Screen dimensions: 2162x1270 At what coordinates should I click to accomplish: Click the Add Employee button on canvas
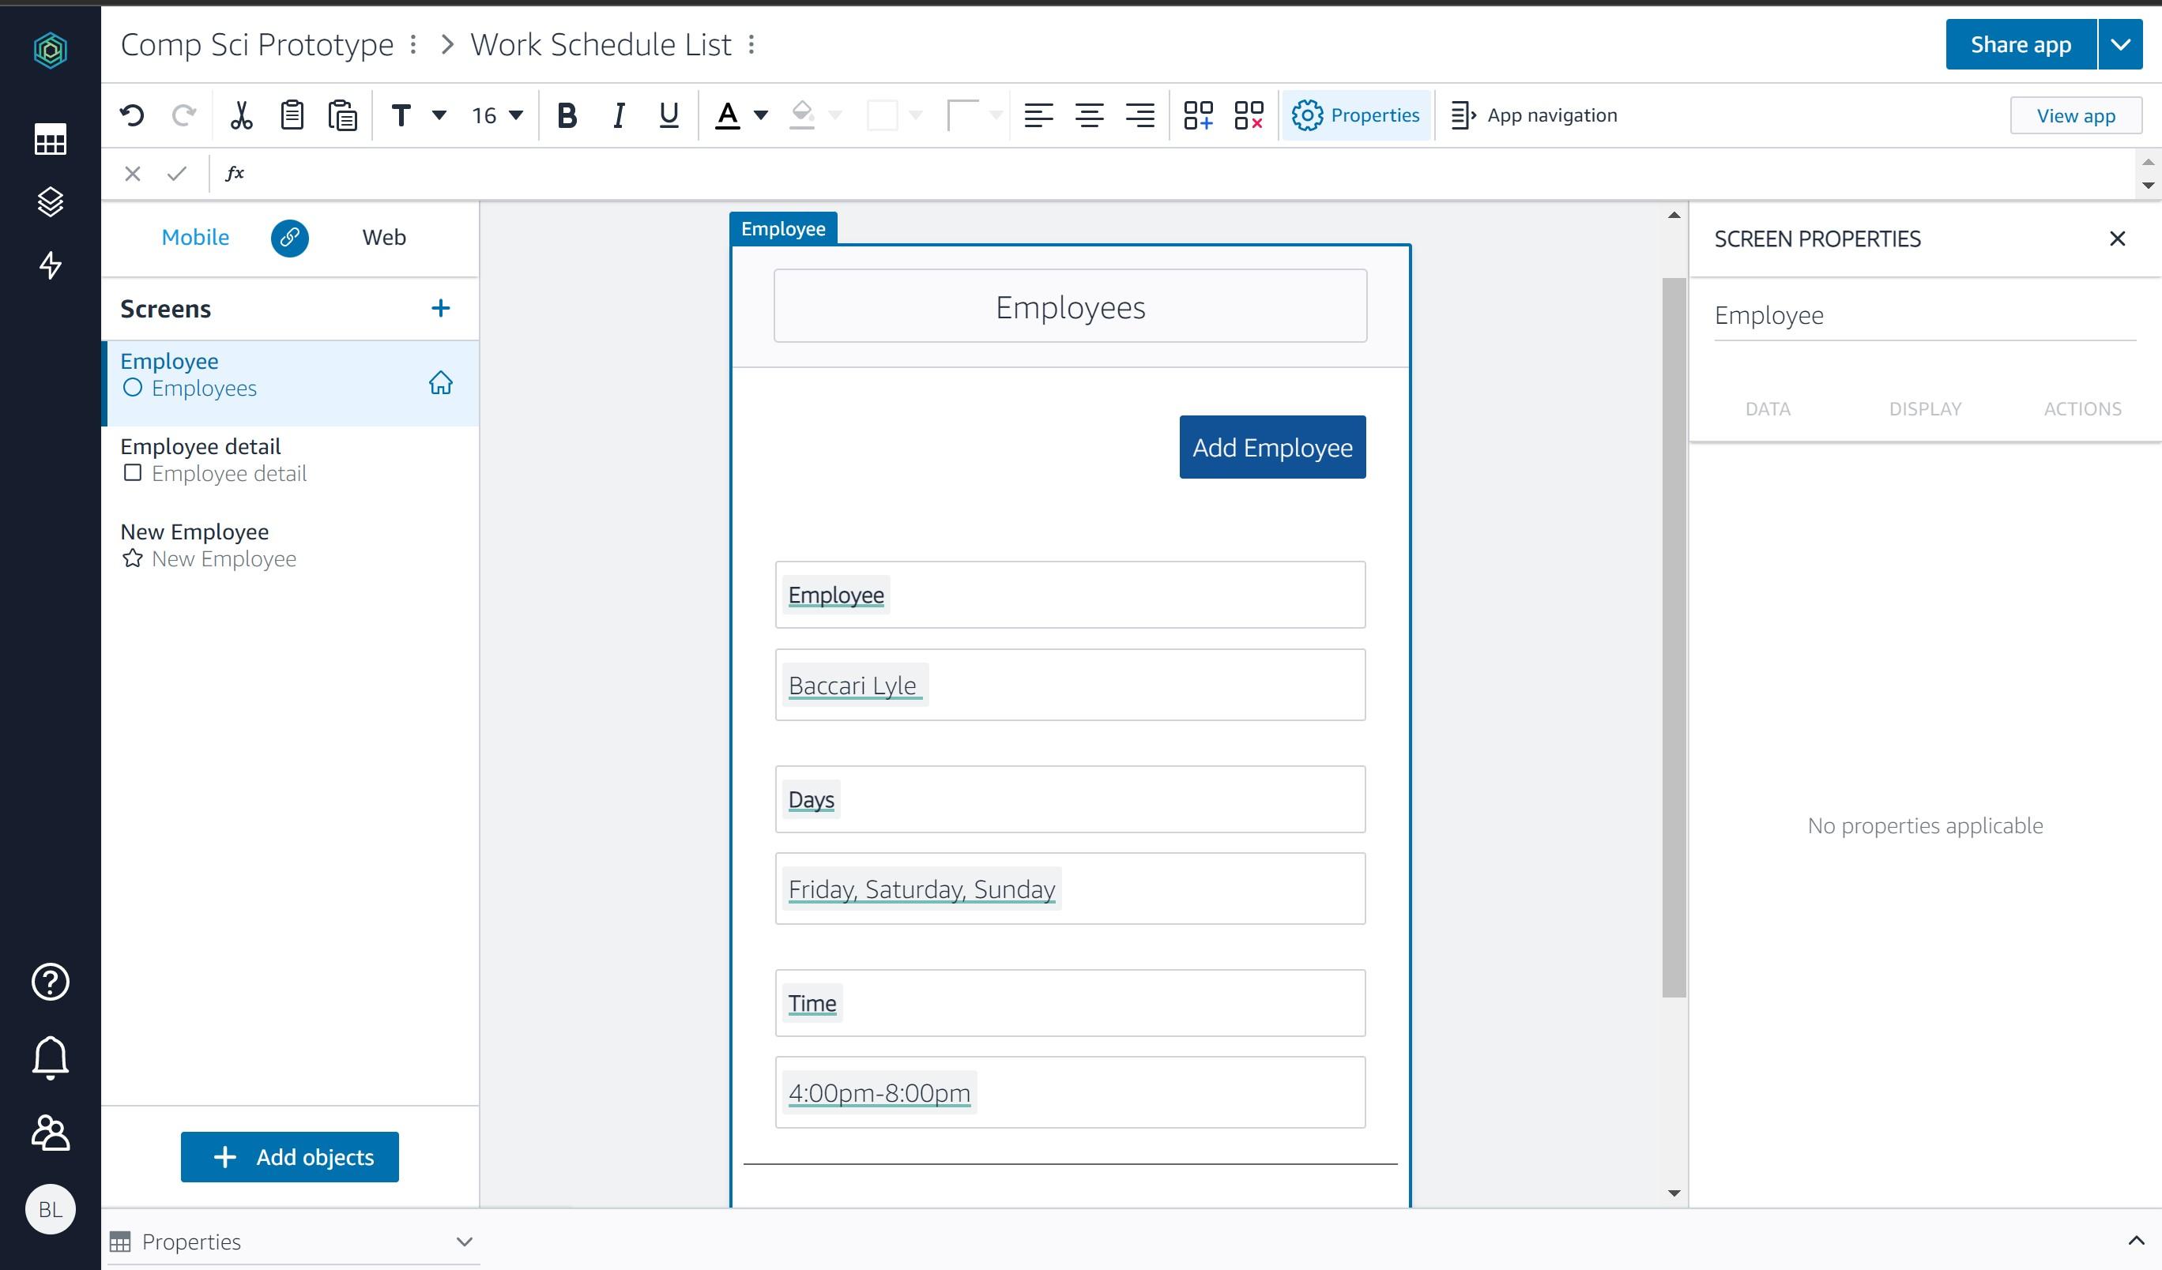[x=1272, y=447]
